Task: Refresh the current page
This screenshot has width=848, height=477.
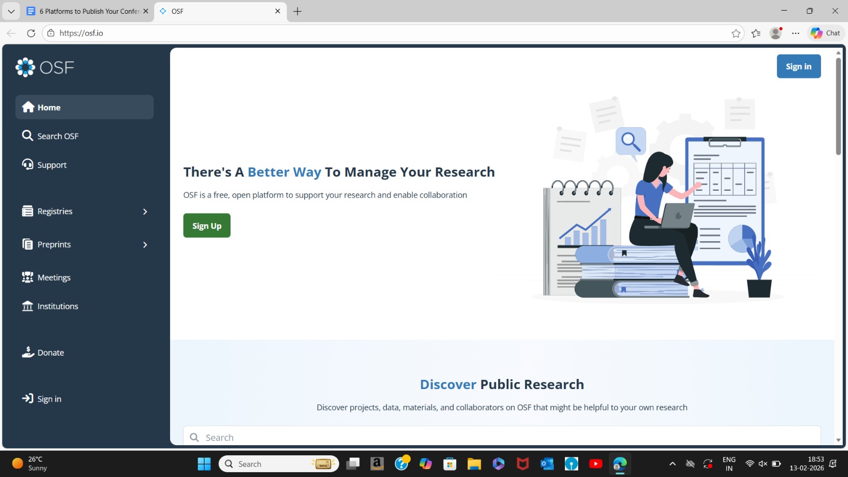Action: [x=31, y=33]
